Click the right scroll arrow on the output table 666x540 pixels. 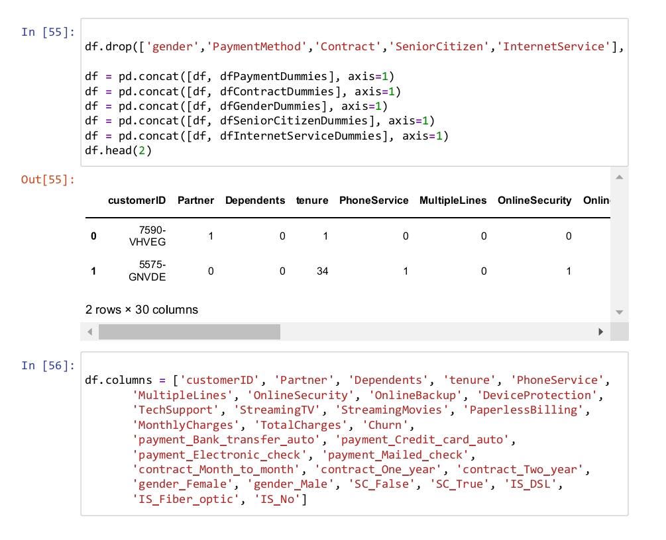coord(602,331)
